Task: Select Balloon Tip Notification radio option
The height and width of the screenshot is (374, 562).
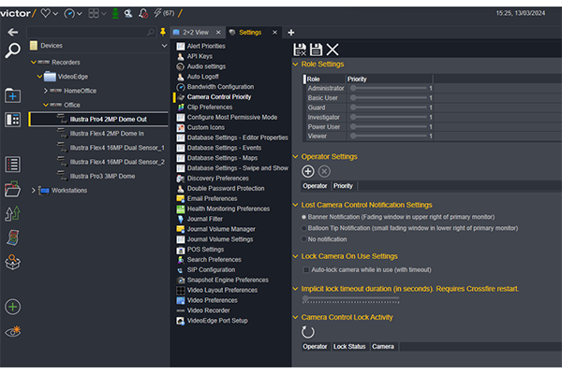Action: pos(303,228)
